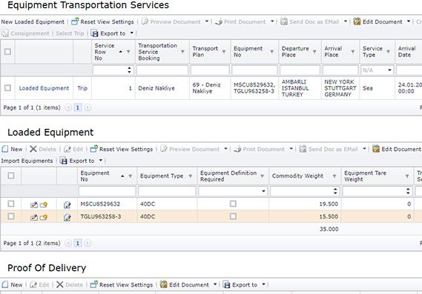
Task: Open Export to dropdown arrow in Transportation Services
Action: (131, 33)
